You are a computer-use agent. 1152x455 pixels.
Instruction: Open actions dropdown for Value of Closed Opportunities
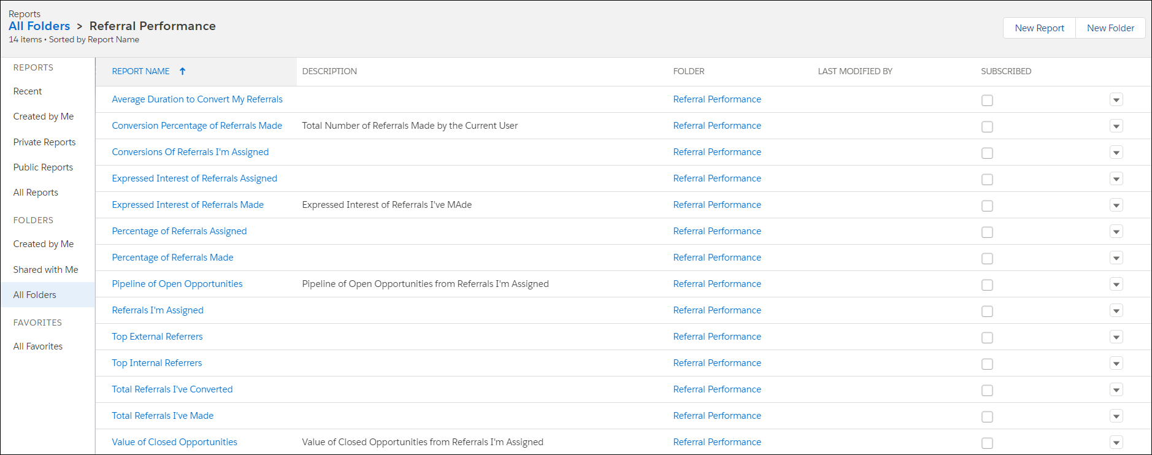click(1116, 443)
